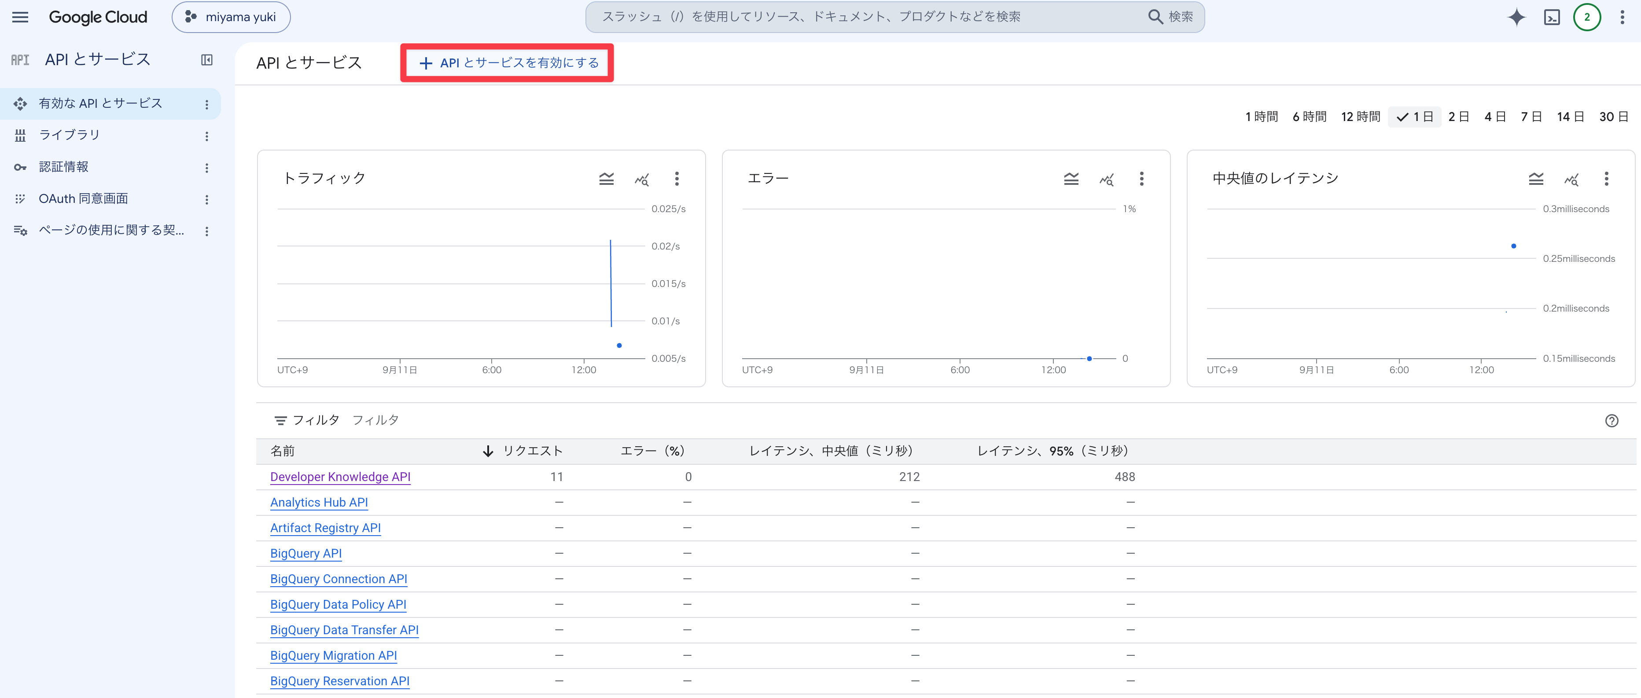Select 有効な API とサービス in sidebar
This screenshot has height=698, width=1641.
(101, 103)
